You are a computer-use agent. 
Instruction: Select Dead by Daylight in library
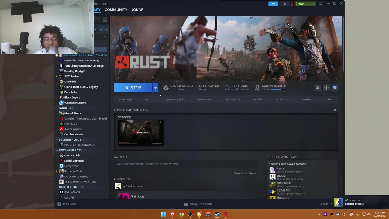(75, 71)
